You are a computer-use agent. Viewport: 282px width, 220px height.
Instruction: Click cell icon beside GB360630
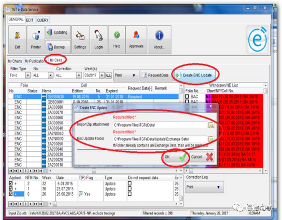[44, 97]
